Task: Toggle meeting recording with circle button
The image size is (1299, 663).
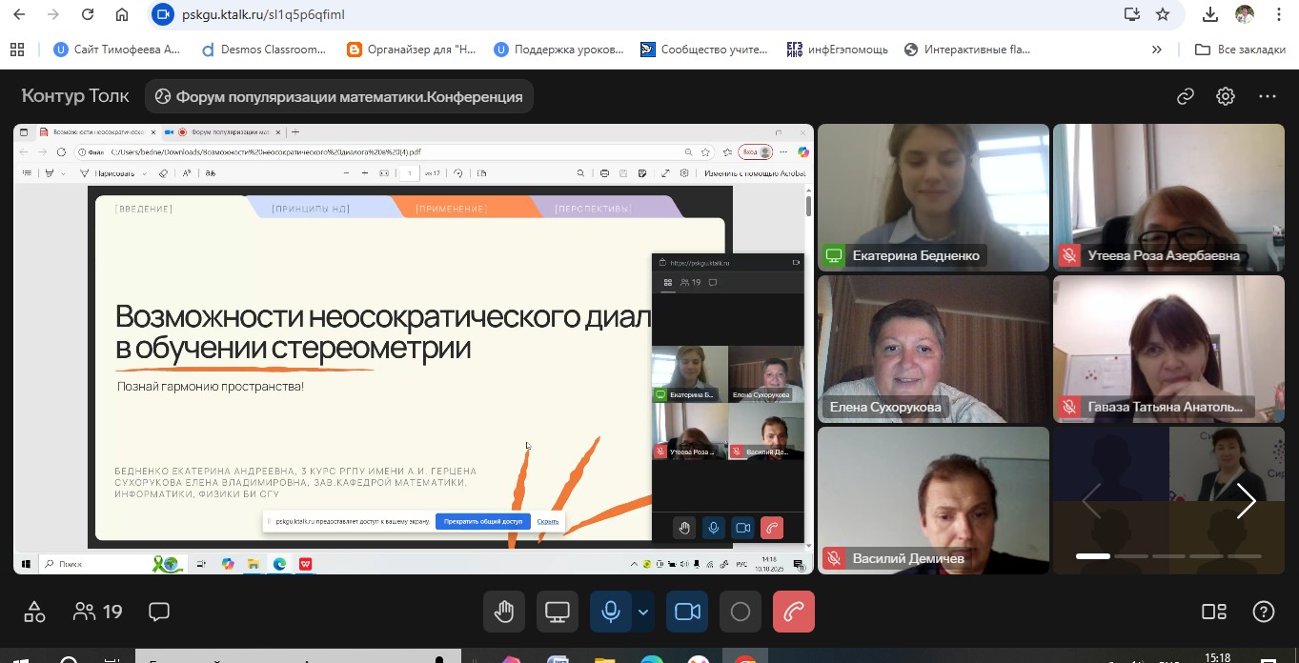Action: [x=741, y=612]
